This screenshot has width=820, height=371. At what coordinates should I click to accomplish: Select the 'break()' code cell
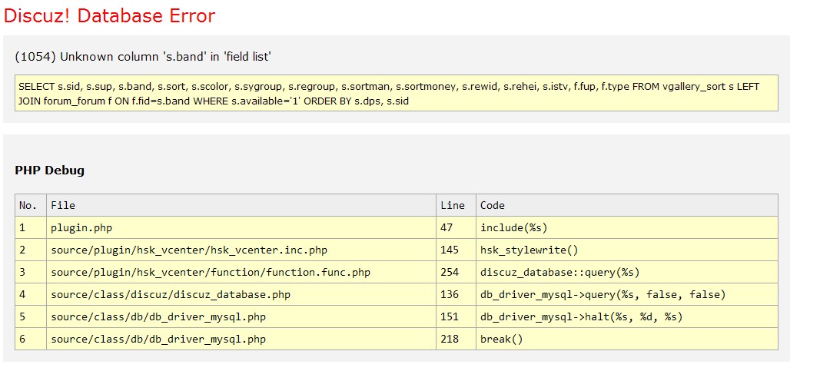627,340
